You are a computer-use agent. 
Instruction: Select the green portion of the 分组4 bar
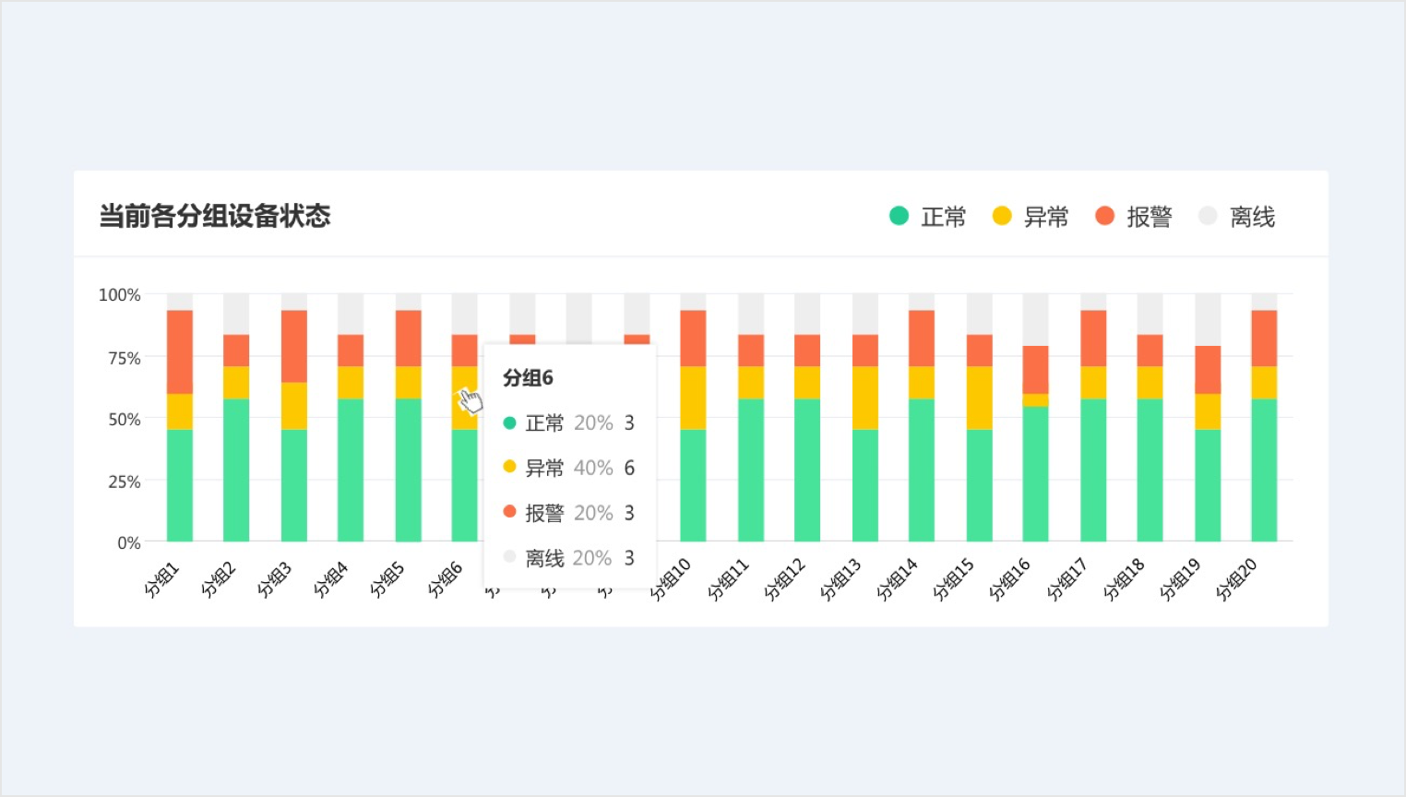pos(351,469)
